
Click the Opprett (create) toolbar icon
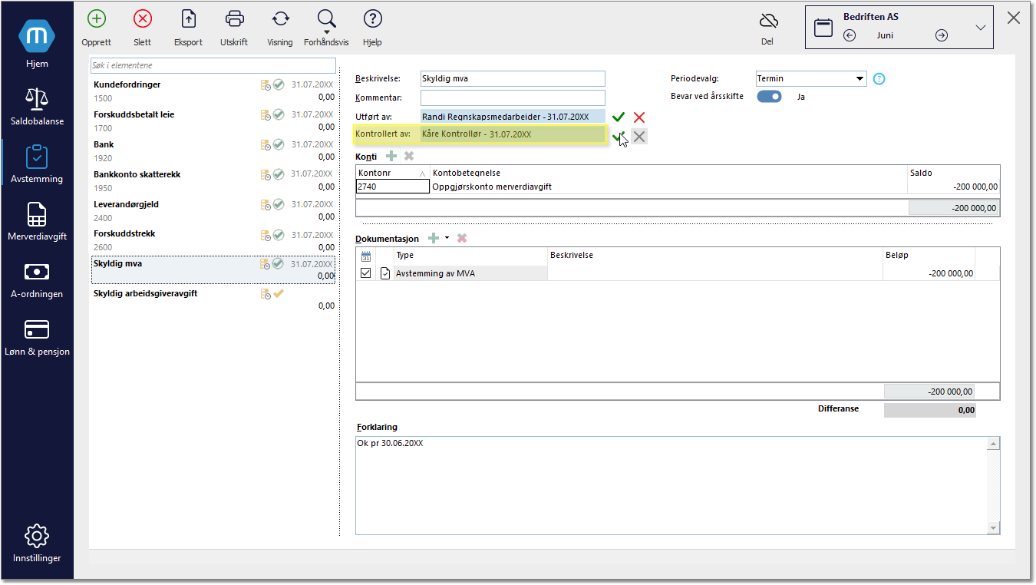tap(97, 19)
